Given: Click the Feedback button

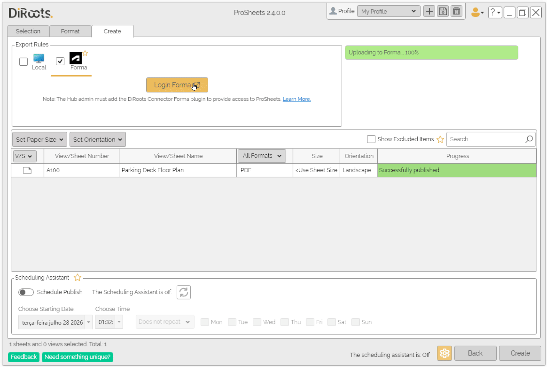Looking at the screenshot, I should point(23,357).
